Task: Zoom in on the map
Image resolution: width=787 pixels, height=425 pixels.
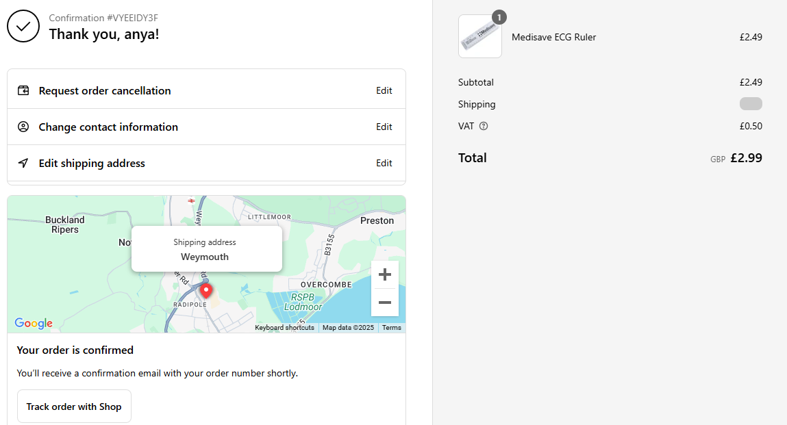Action: point(385,274)
